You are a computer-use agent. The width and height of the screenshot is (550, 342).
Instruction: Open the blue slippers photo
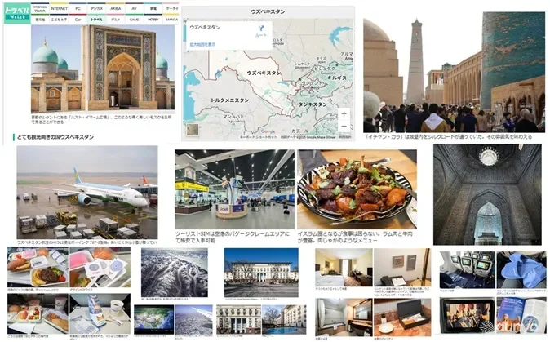point(521,269)
